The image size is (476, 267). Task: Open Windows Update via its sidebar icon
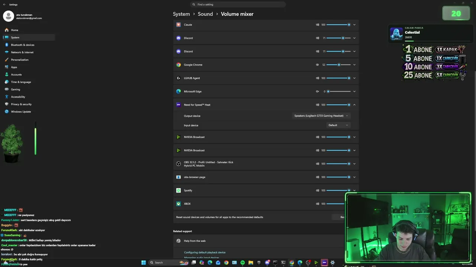(x=7, y=112)
